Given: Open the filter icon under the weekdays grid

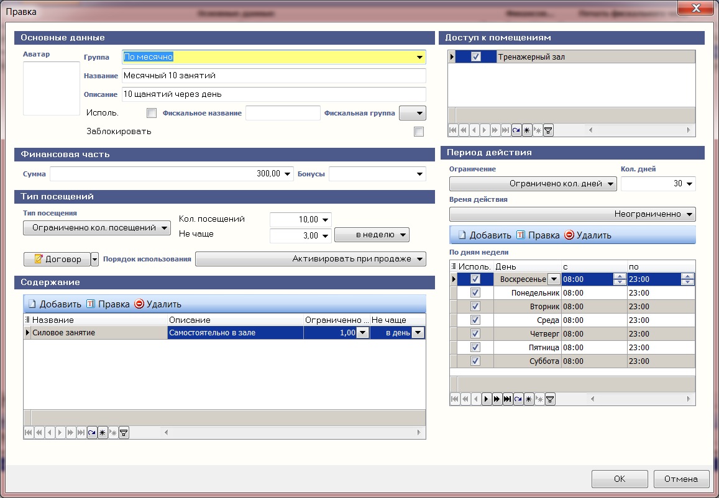Looking at the screenshot, I should point(549,399).
